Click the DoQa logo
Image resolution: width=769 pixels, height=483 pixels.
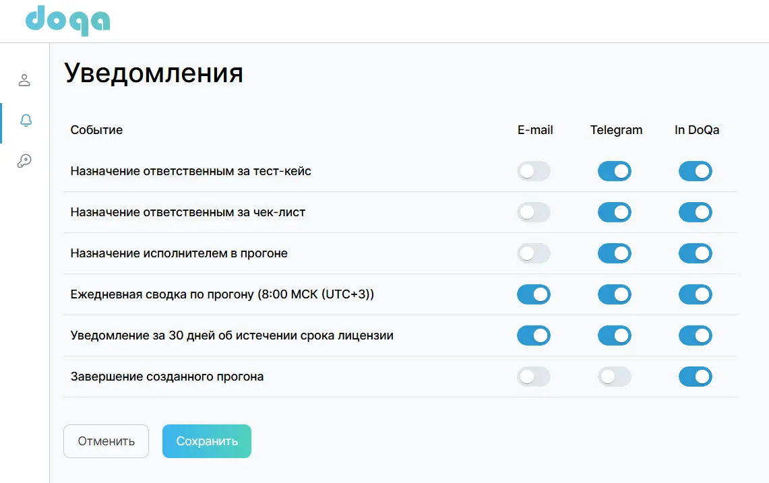67,21
